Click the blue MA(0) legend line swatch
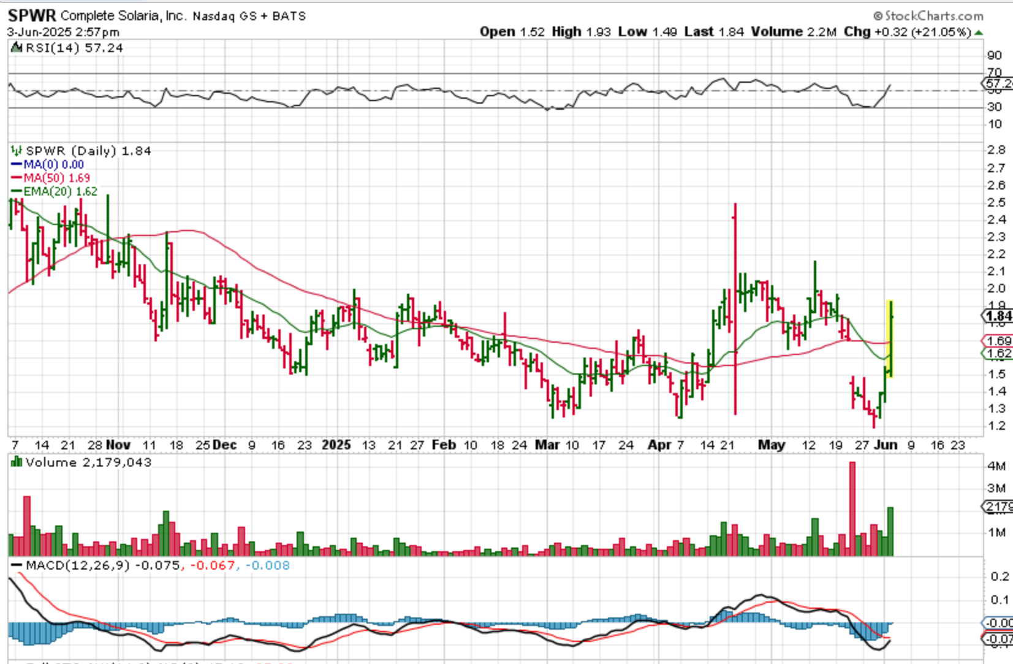 click(x=17, y=164)
